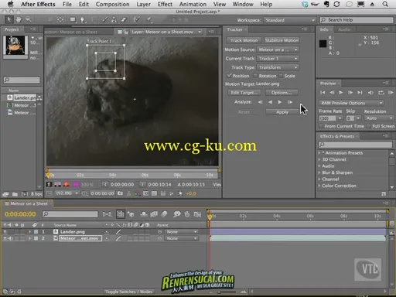Viewport: 396px width, 297px height.
Task: Click Spotlight search icon in menu bar
Action: pyautogui.click(x=385, y=4)
